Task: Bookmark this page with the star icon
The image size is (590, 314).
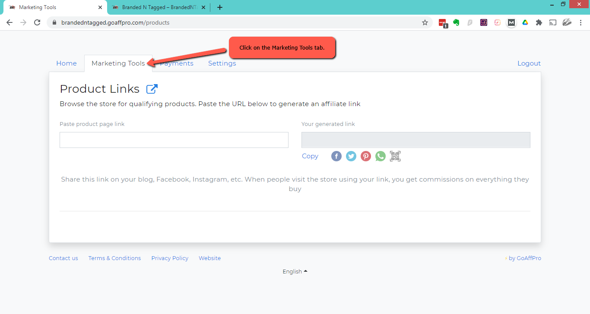Action: coord(425,22)
